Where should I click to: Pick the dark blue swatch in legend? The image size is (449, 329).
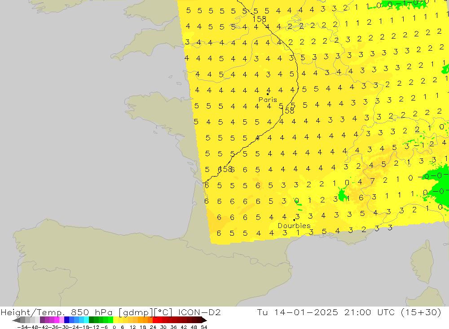coord(67,320)
